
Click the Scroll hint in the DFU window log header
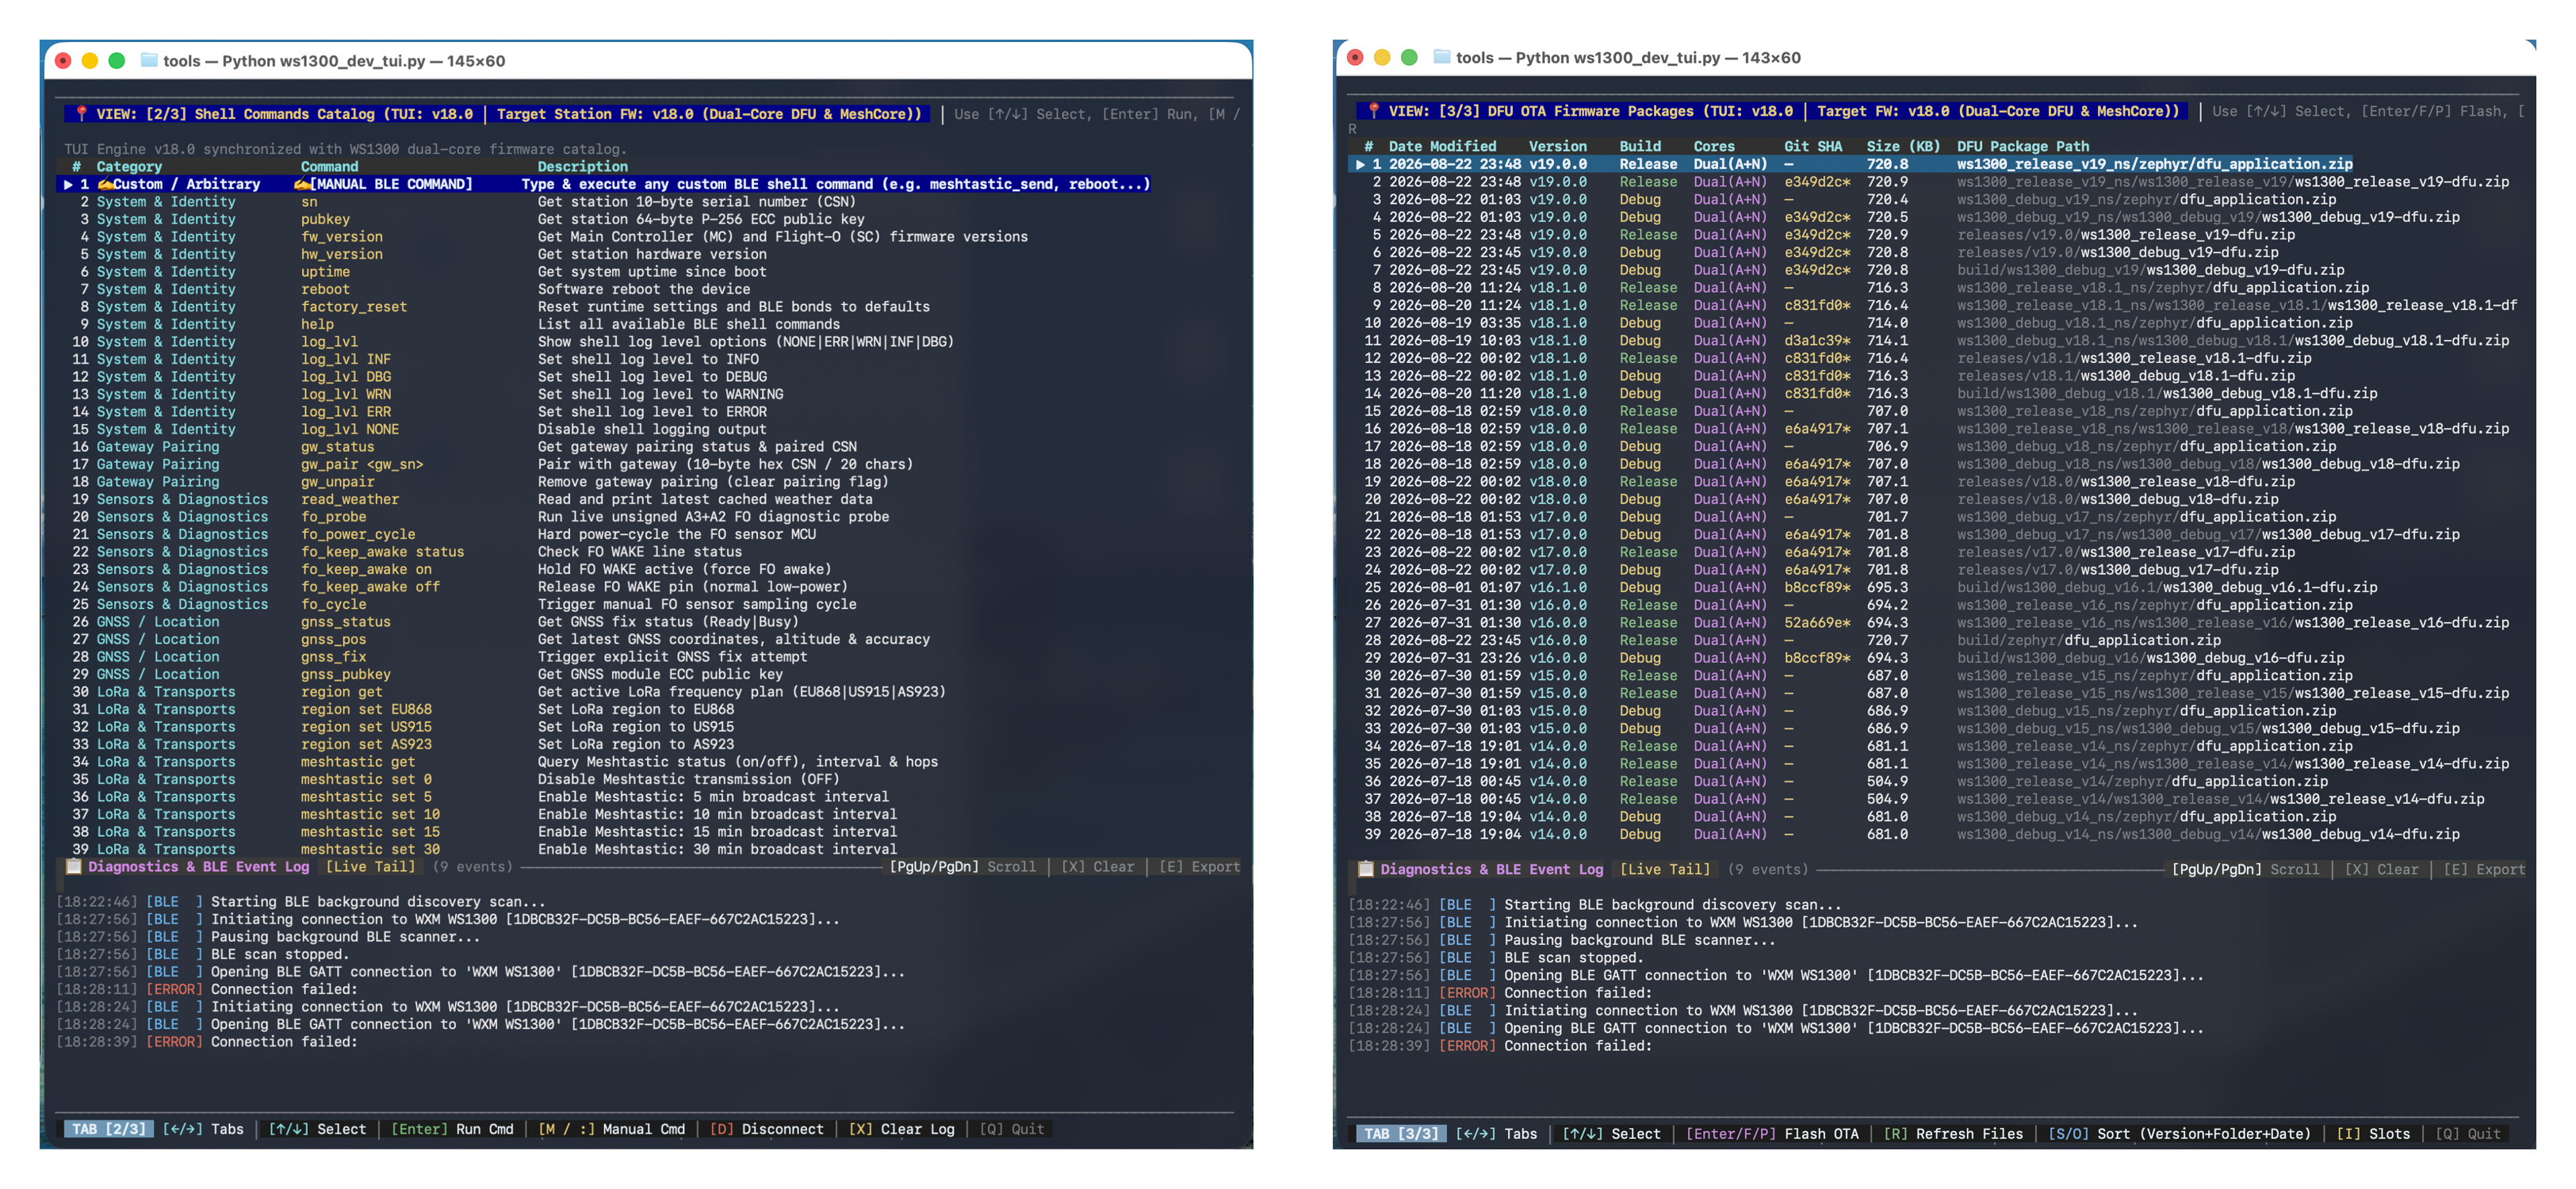point(2246,870)
